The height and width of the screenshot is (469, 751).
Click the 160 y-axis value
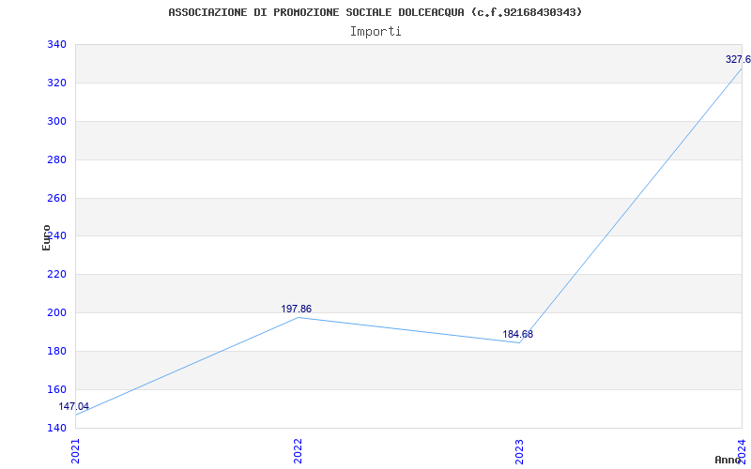[56, 389]
